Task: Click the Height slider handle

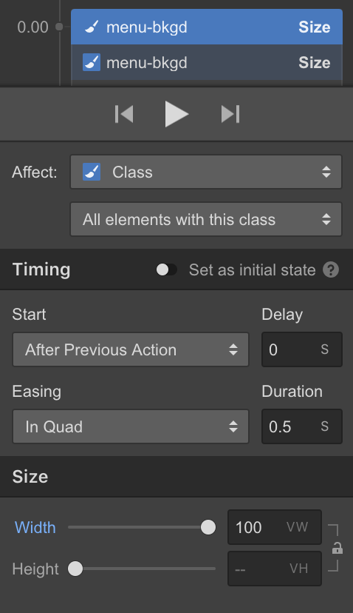Action: pos(75,569)
